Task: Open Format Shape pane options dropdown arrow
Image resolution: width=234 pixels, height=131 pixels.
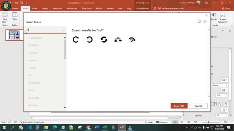Action: click(x=223, y=31)
